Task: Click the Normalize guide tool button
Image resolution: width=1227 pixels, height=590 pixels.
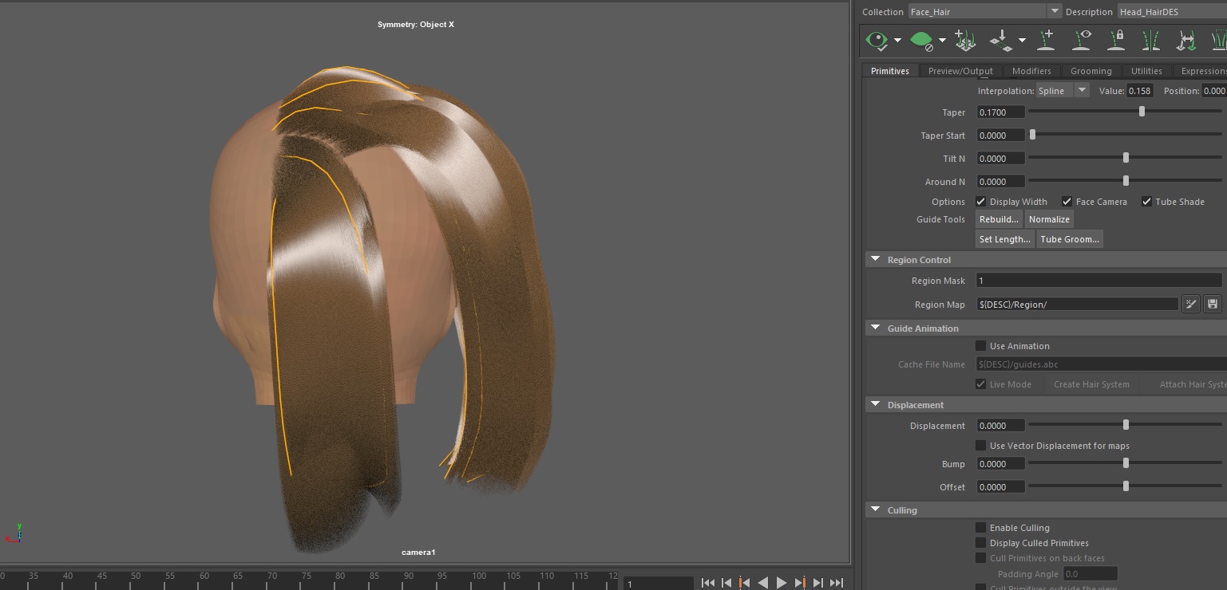Action: (x=1049, y=218)
